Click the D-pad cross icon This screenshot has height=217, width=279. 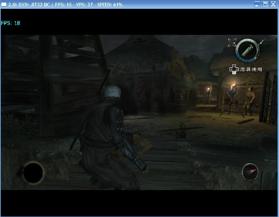click(234, 69)
